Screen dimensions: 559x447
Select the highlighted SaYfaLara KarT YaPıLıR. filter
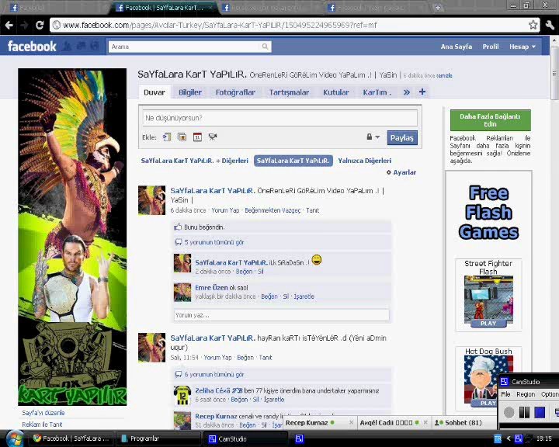click(x=293, y=161)
